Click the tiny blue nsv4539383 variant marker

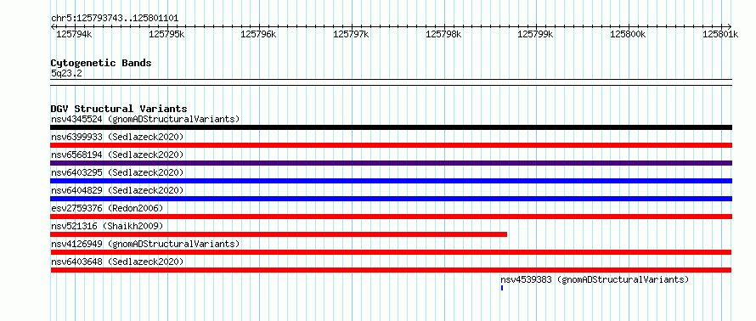(x=502, y=288)
